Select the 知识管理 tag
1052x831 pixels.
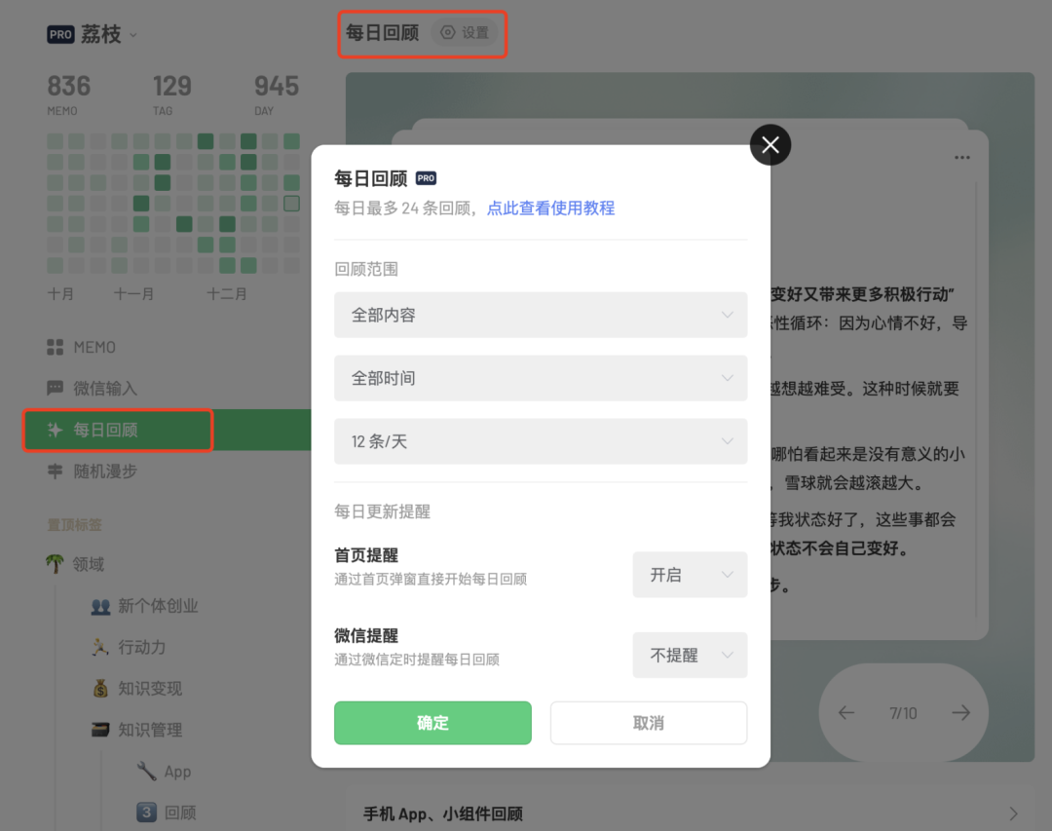(150, 730)
